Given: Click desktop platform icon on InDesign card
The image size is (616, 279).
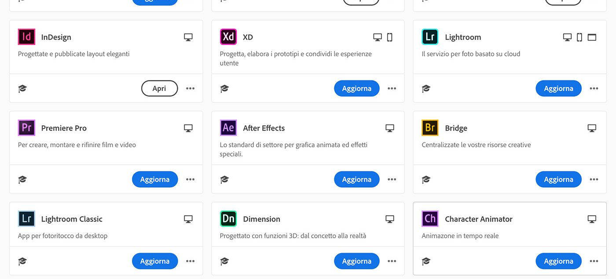Looking at the screenshot, I should point(188,37).
